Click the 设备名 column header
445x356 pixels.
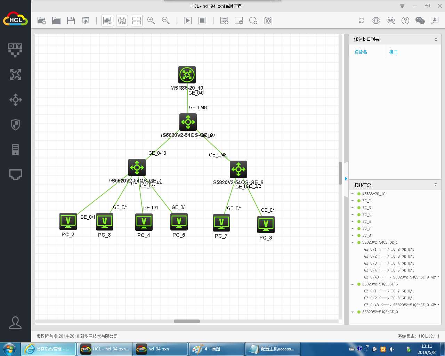361,52
